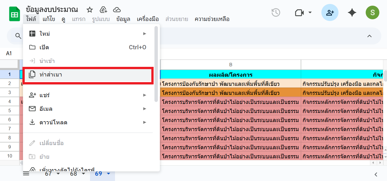
Task: Open the dropdown arrow on sheet tab 68
Action: click(83, 174)
